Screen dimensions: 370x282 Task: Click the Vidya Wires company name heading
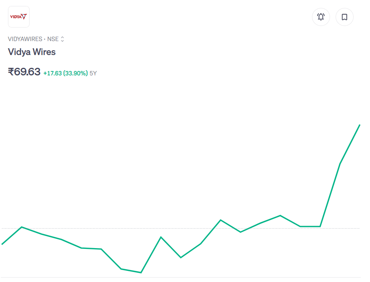[x=32, y=52]
